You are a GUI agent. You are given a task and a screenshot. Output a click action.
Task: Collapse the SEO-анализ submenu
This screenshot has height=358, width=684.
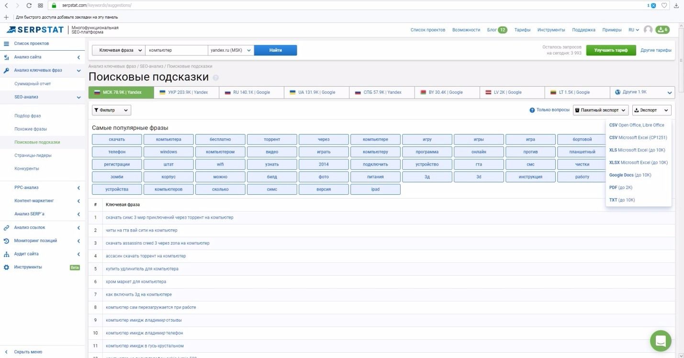pyautogui.click(x=78, y=97)
